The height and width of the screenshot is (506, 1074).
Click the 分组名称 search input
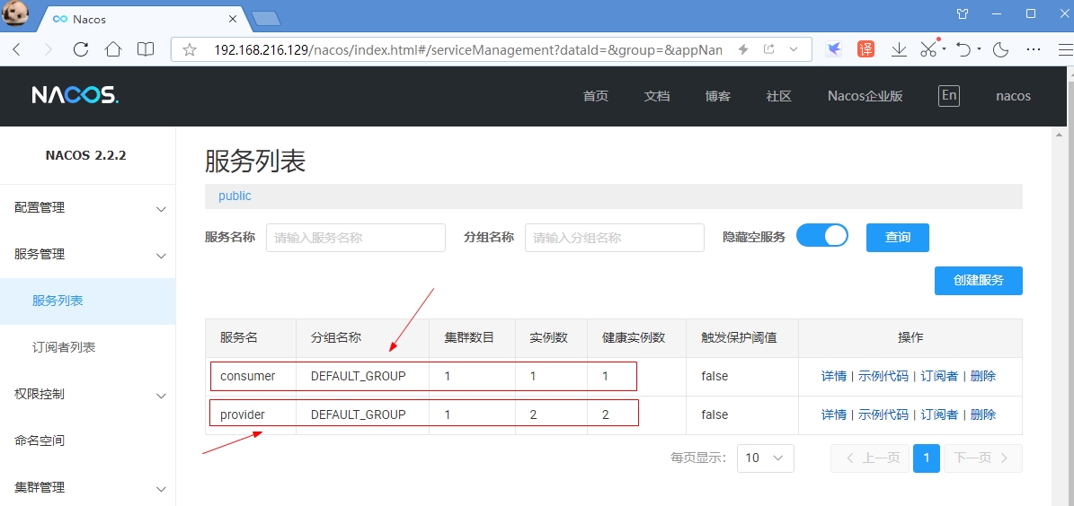point(615,238)
